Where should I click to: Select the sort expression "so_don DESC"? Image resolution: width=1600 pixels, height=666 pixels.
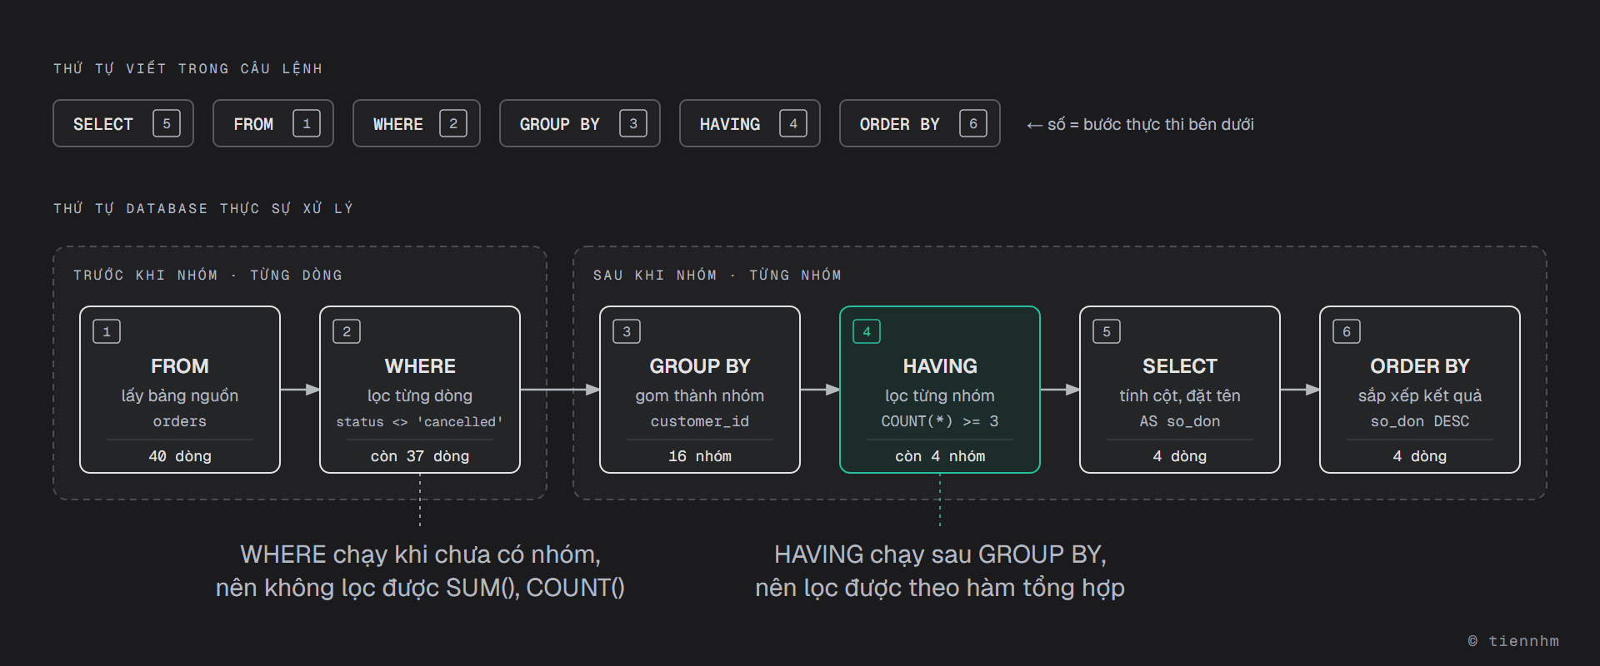point(1420,421)
